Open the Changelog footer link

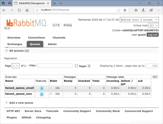pyautogui.click(x=43, y=117)
